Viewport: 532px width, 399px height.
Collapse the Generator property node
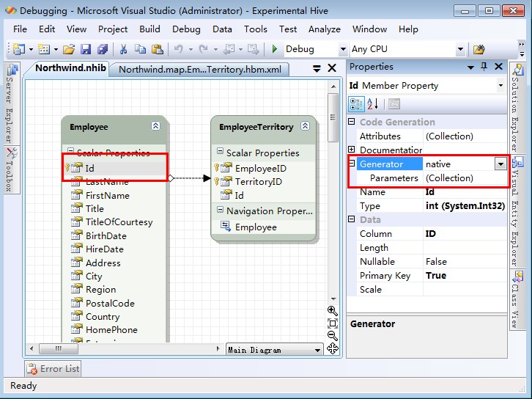pos(352,164)
